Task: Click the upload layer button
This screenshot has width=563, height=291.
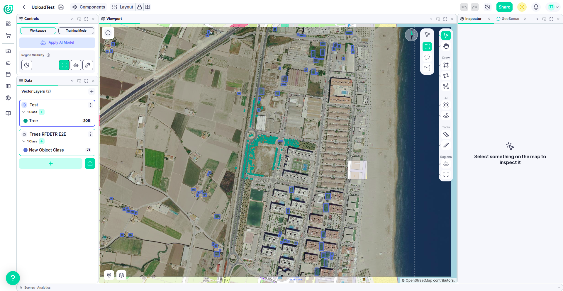Action: pyautogui.click(x=90, y=164)
